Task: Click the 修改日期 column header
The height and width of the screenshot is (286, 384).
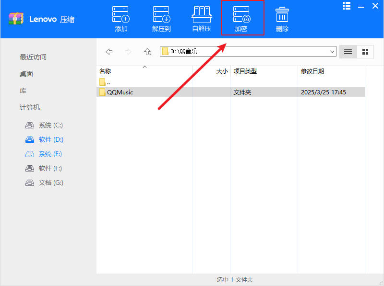Action: pos(312,71)
